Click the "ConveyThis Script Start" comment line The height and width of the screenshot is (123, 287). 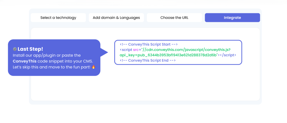click(149, 45)
